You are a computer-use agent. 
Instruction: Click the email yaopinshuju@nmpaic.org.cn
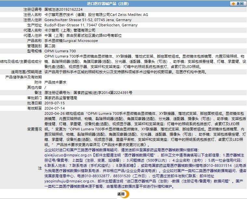pos(69,181)
